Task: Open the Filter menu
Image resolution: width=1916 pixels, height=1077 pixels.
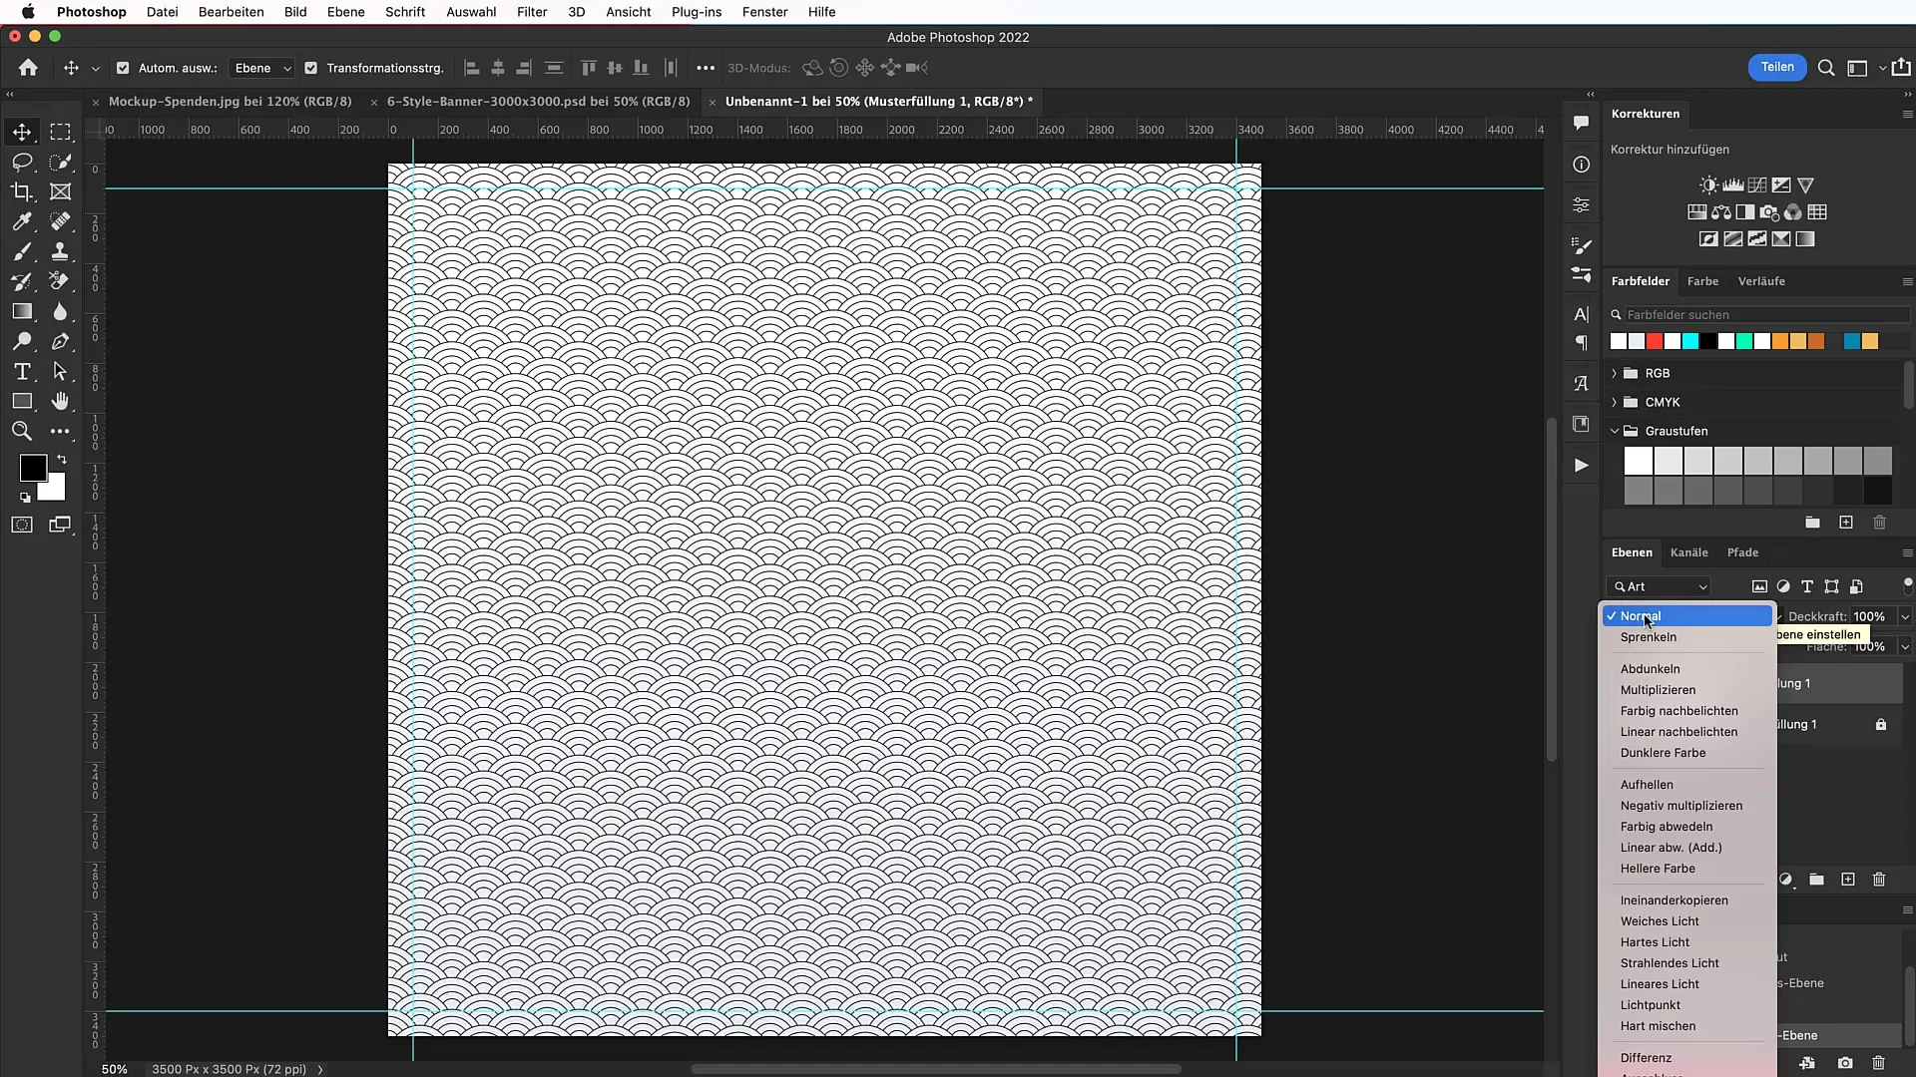Action: (x=532, y=12)
